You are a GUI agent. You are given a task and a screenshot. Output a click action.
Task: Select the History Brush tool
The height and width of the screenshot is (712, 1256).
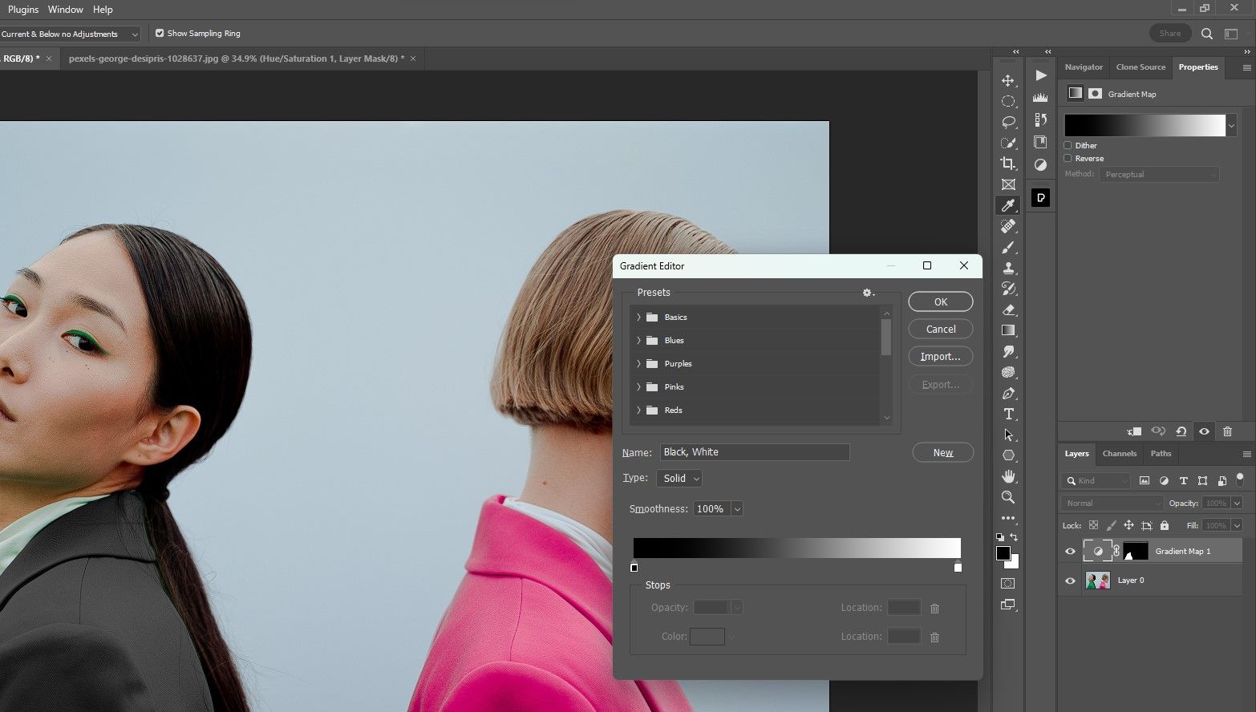(x=1008, y=289)
